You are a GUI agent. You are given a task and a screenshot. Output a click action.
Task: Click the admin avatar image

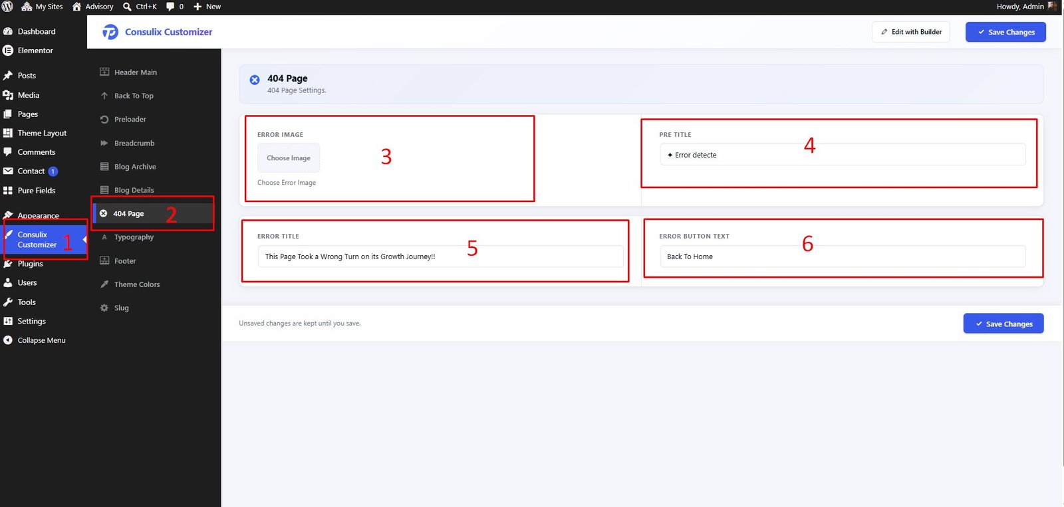1052,6
